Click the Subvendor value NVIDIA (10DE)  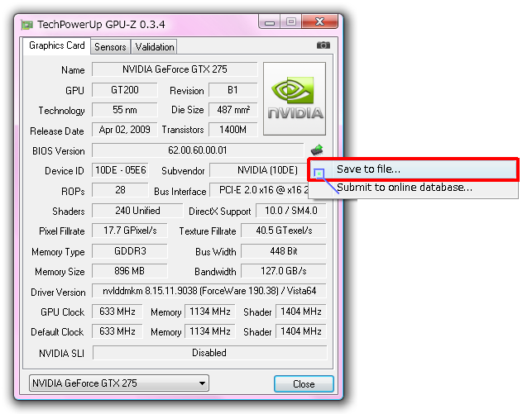[x=259, y=170]
